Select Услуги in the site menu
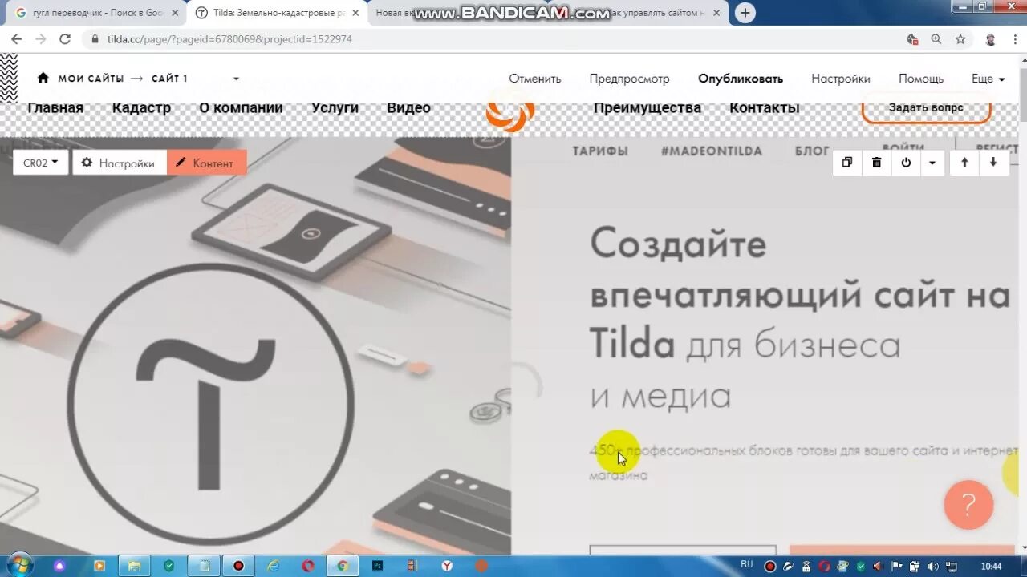 (x=335, y=107)
